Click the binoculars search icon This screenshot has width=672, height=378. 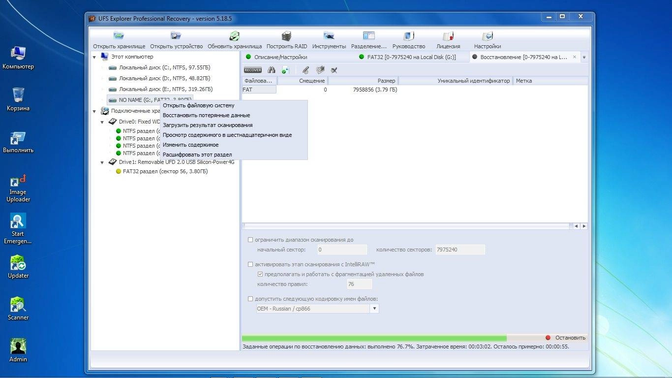click(x=272, y=70)
